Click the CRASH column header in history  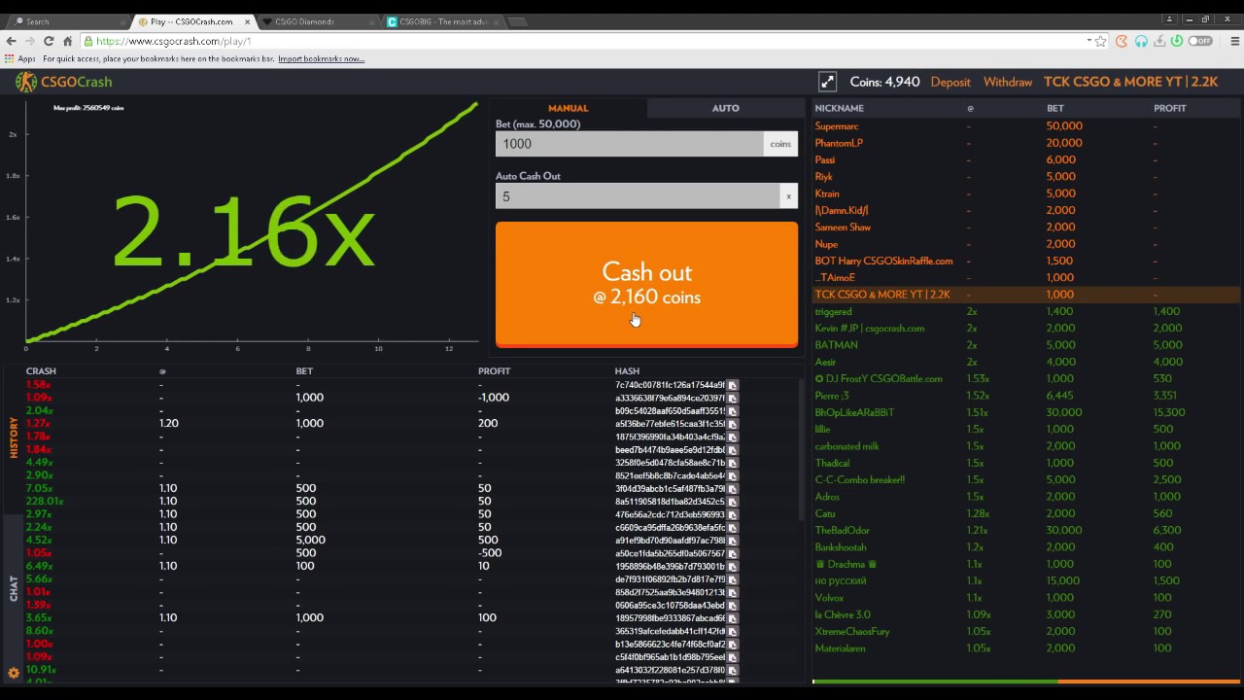point(41,371)
